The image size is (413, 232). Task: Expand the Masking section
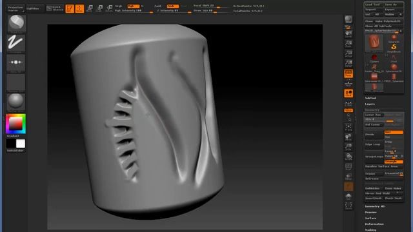pos(370,230)
